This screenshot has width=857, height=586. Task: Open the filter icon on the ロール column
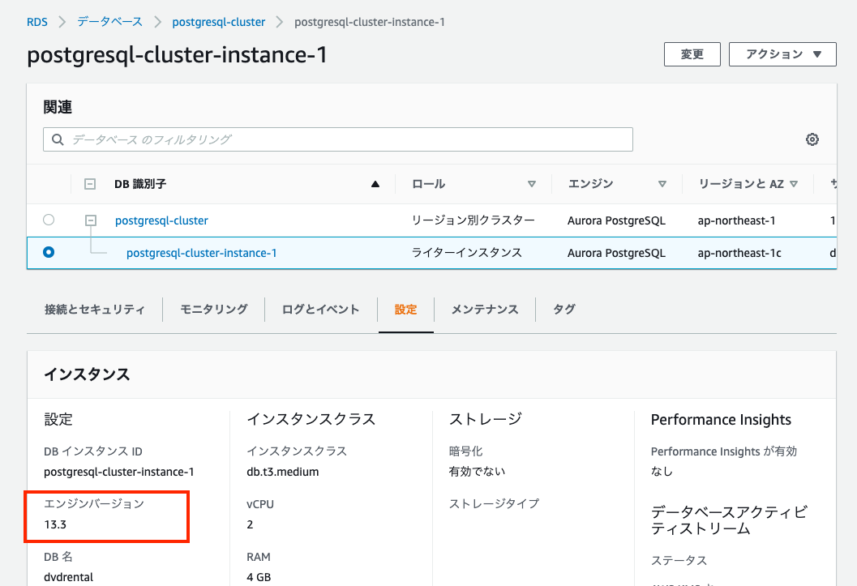tap(532, 183)
